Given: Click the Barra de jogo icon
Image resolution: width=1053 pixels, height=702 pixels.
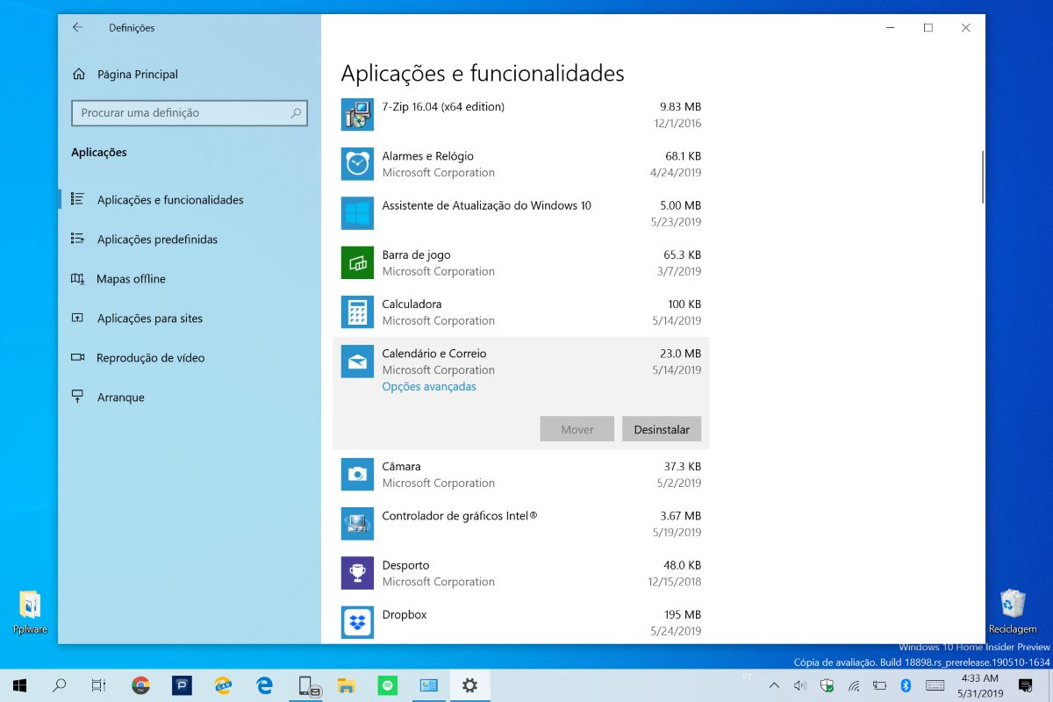Looking at the screenshot, I should (x=357, y=262).
